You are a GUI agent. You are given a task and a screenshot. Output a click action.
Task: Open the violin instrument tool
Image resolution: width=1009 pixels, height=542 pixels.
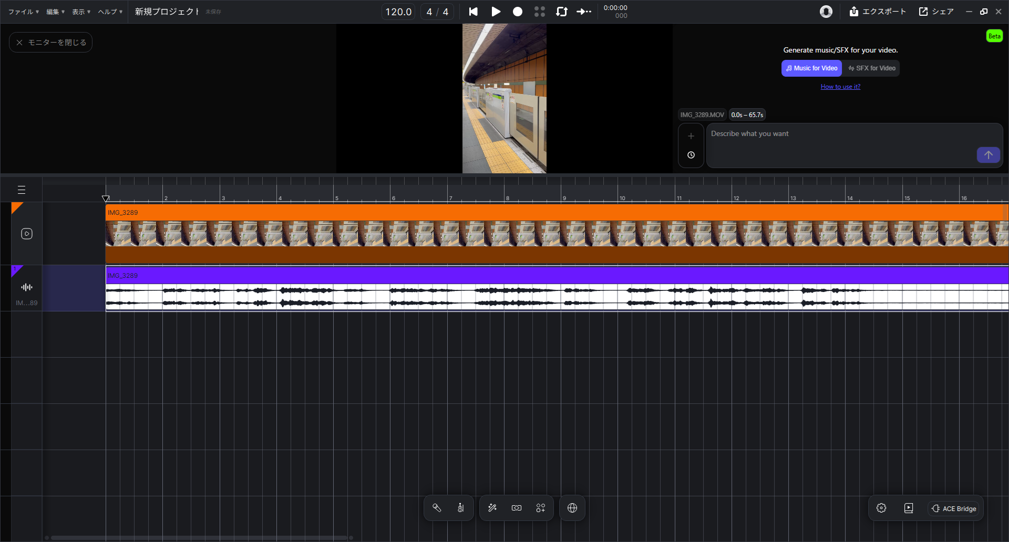click(461, 508)
